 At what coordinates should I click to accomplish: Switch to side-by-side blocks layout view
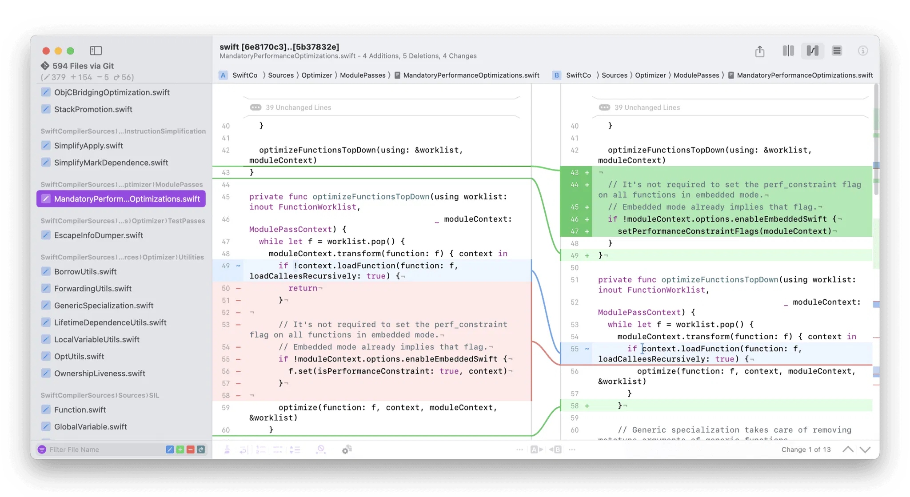pos(788,51)
